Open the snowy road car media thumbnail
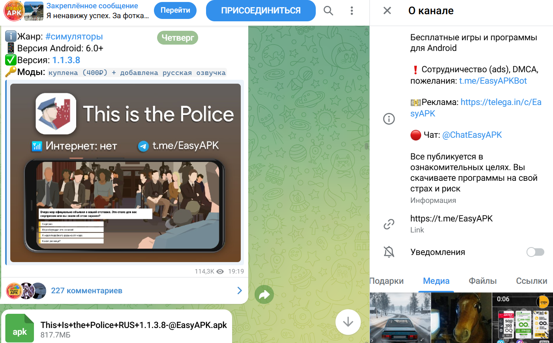 (x=400, y=318)
